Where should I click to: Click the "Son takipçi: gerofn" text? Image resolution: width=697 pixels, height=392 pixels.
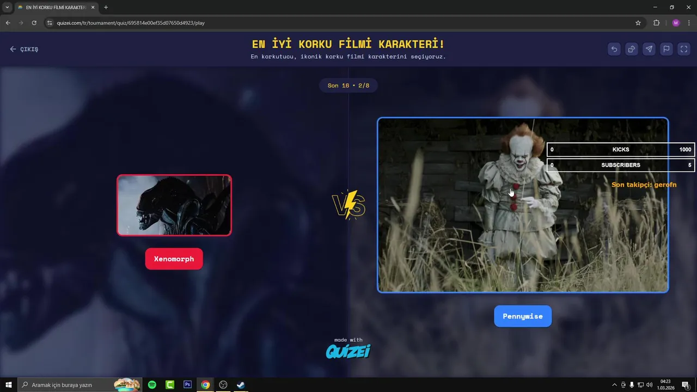click(x=644, y=185)
